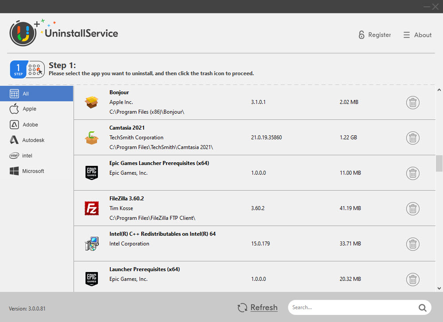The width and height of the screenshot is (443, 322).
Task: Click the Intel Corporation publisher text
Action: [129, 244]
